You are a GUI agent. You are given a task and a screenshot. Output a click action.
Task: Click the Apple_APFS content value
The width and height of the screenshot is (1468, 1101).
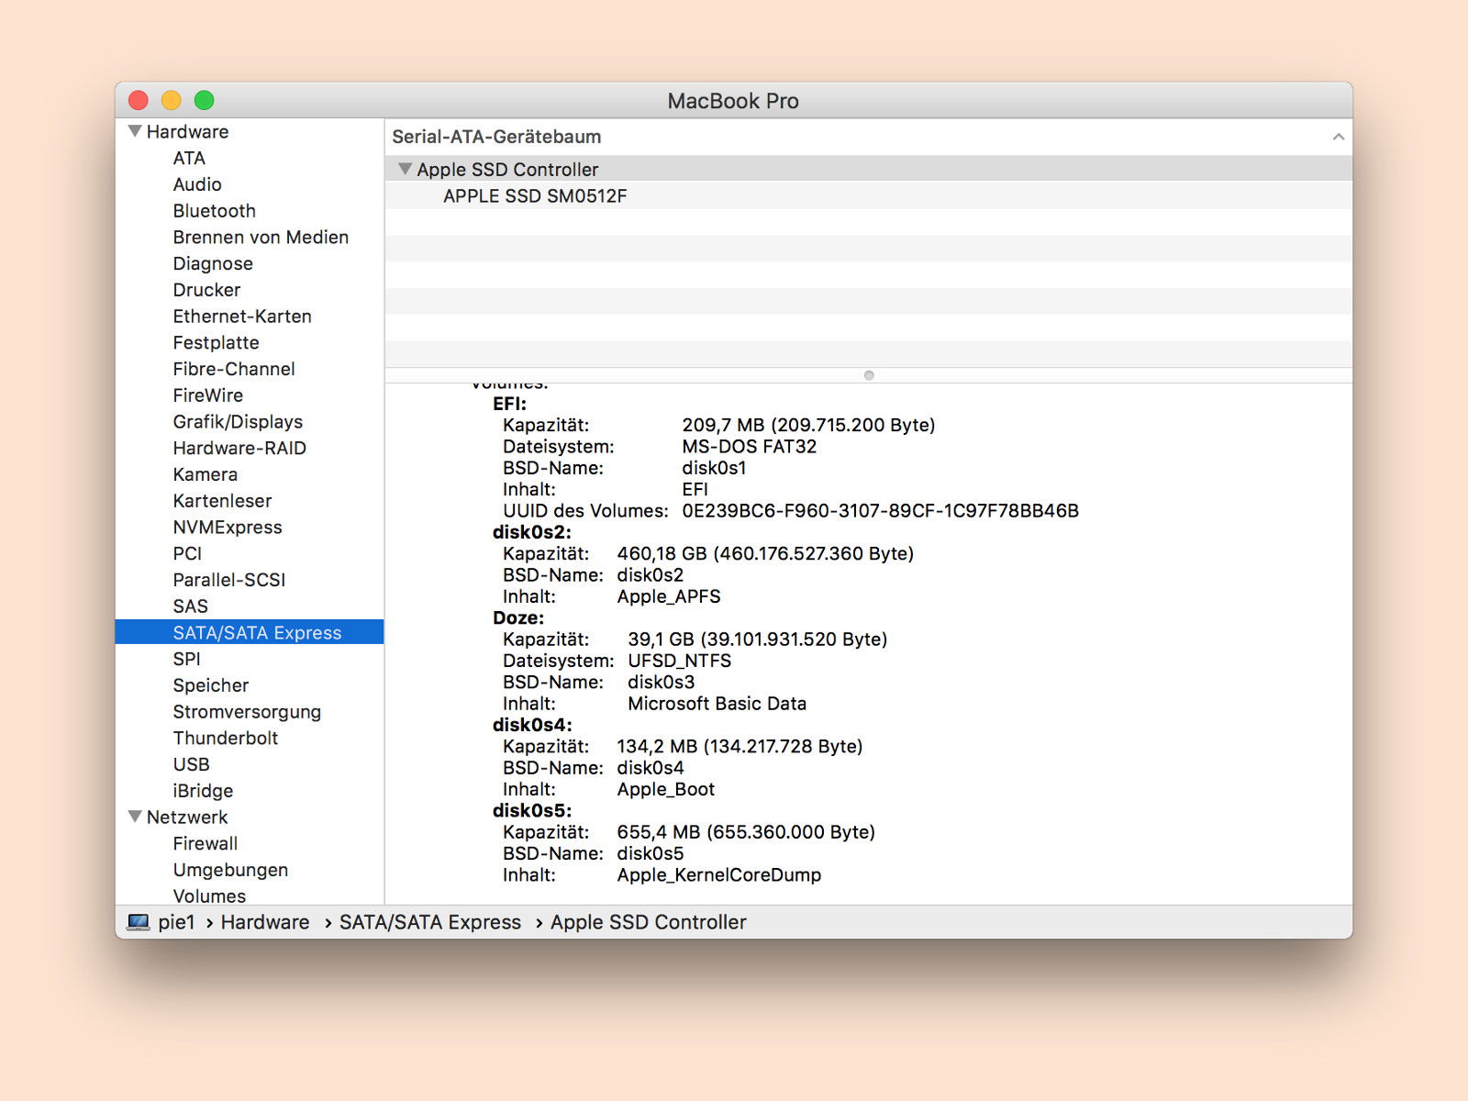pyautogui.click(x=669, y=596)
